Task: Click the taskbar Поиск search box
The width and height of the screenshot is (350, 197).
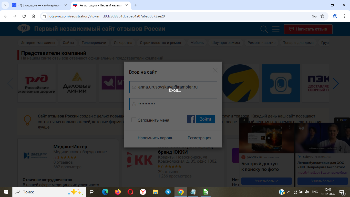Action: click(x=49, y=192)
